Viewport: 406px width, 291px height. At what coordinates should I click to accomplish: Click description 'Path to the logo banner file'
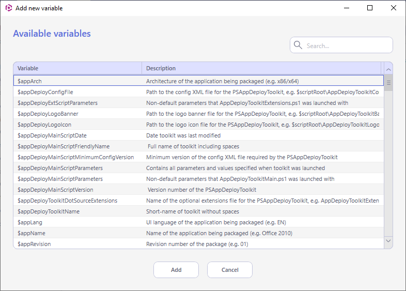click(262, 114)
